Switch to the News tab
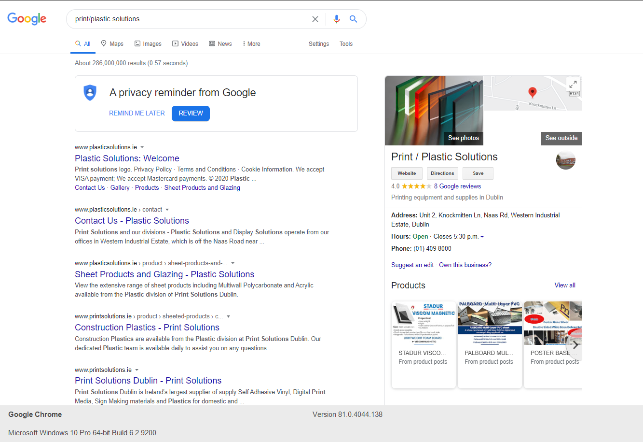643x442 pixels. click(x=220, y=43)
